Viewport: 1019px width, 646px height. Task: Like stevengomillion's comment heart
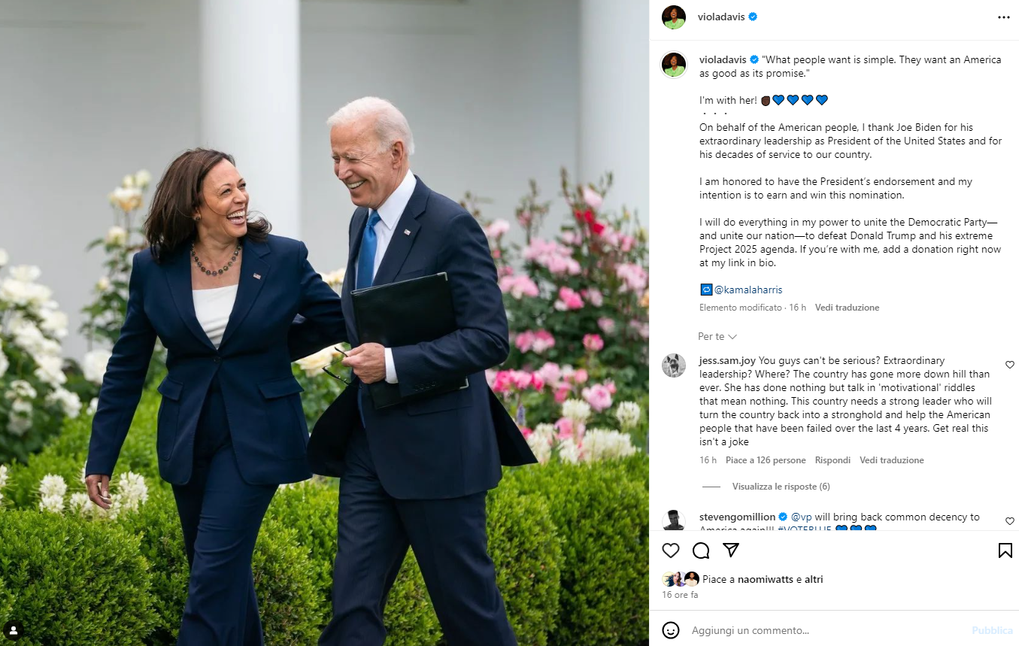coord(1010,521)
